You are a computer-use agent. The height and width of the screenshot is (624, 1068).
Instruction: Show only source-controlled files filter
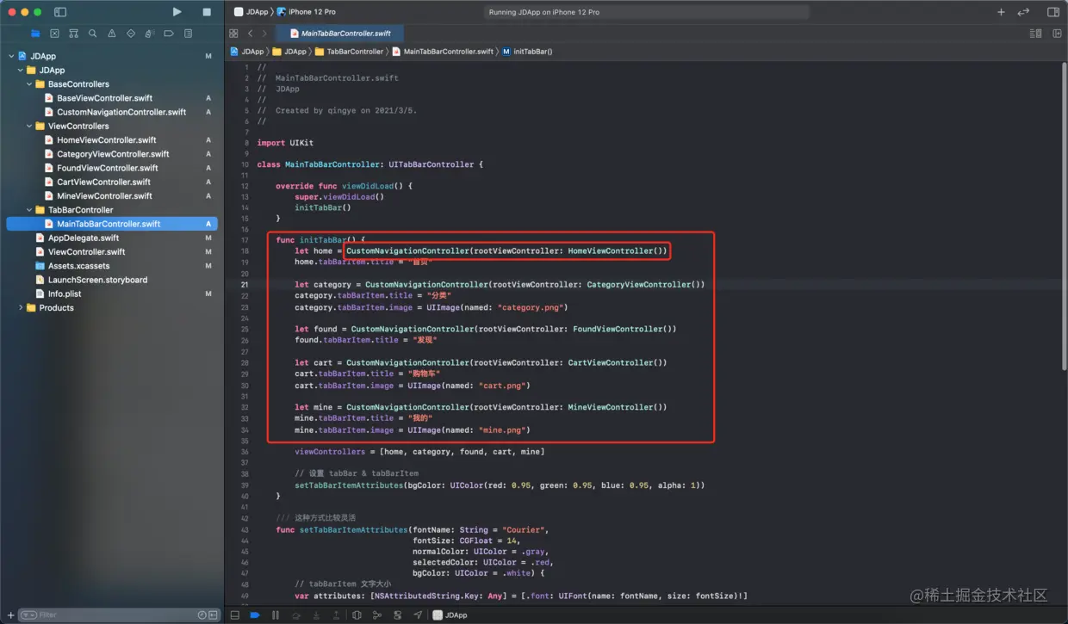point(213,615)
